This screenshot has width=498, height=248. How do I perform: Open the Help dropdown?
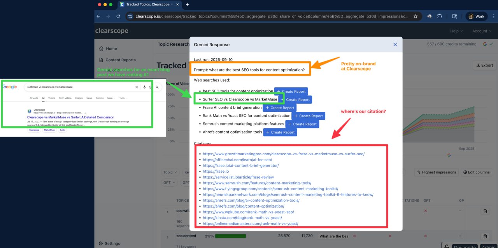pyautogui.click(x=456, y=31)
